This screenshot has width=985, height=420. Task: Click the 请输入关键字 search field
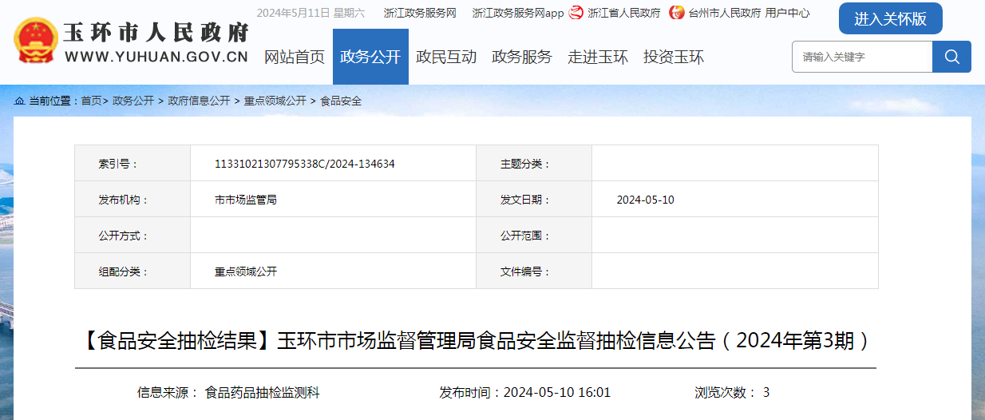tap(862, 57)
